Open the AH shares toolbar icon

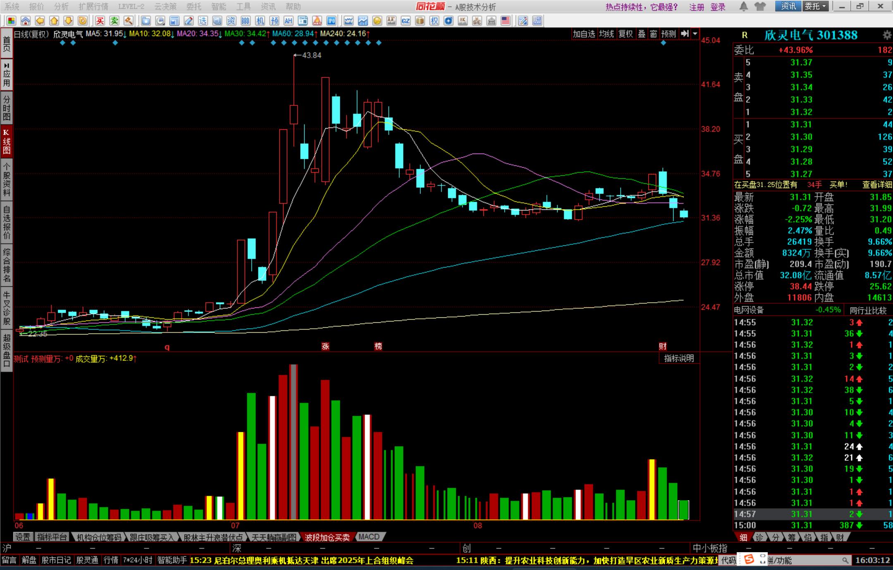click(288, 21)
